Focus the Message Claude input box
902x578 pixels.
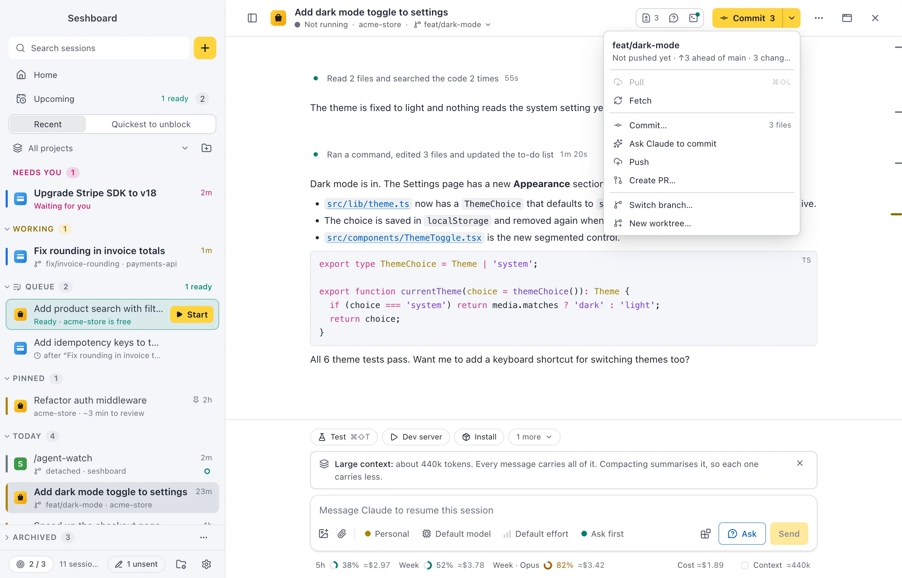[563, 510]
